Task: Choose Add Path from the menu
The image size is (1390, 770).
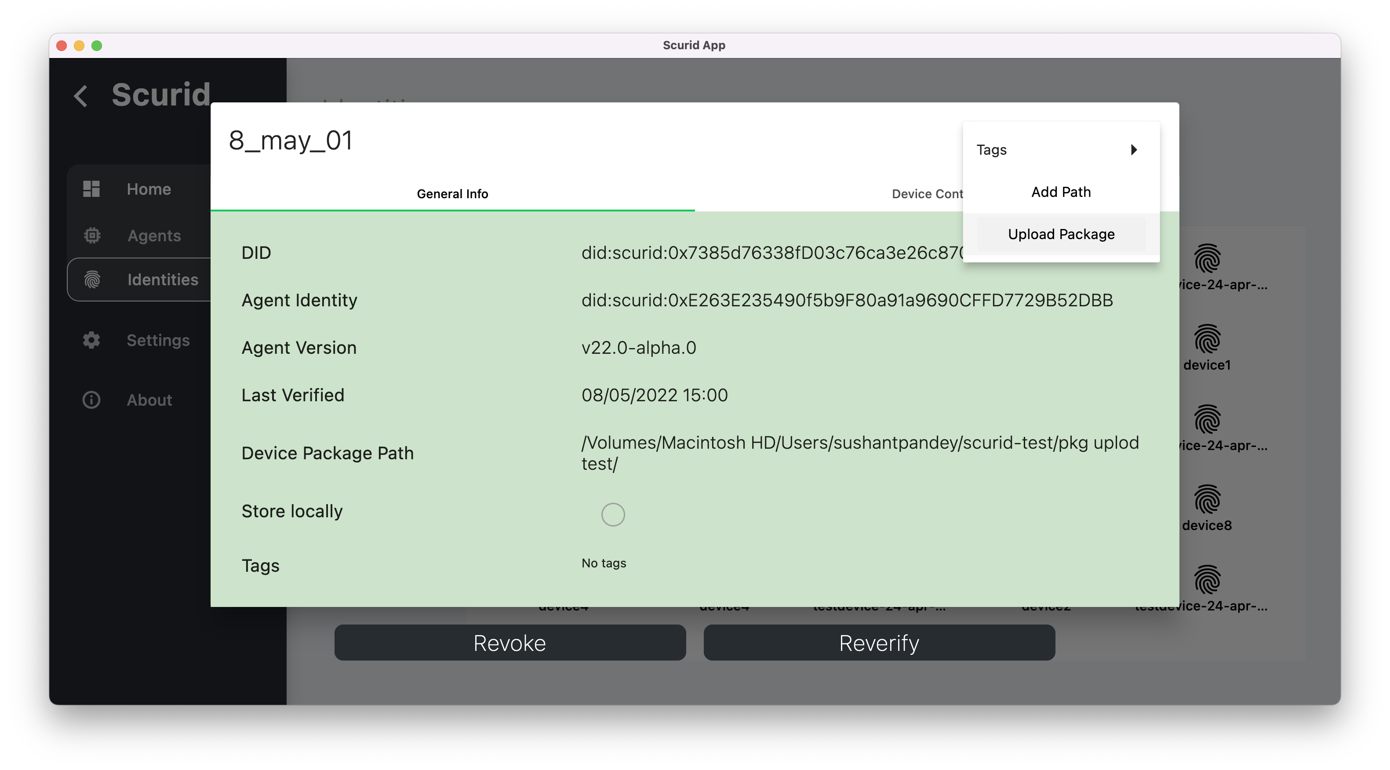Action: tap(1061, 192)
